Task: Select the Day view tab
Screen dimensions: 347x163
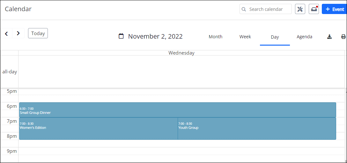Action: [x=275, y=37]
